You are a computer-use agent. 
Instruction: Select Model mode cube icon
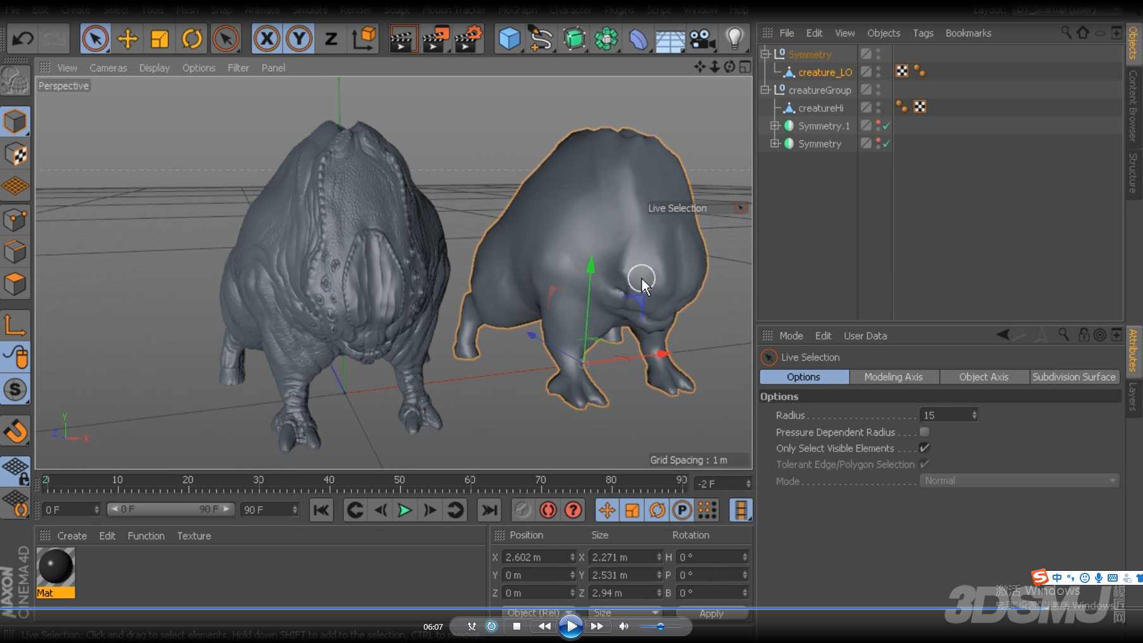tap(15, 121)
